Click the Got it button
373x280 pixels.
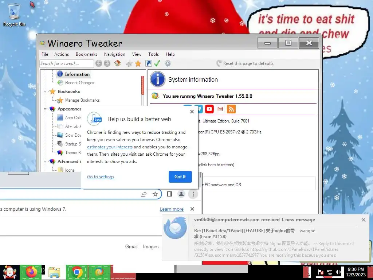coord(180,177)
